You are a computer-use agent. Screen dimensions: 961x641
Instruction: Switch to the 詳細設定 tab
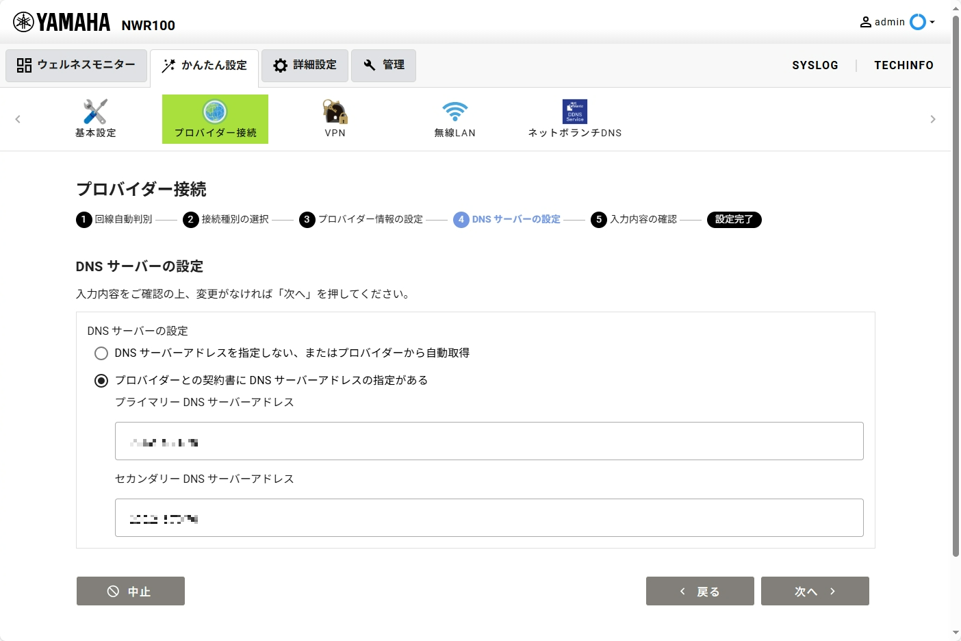(305, 66)
